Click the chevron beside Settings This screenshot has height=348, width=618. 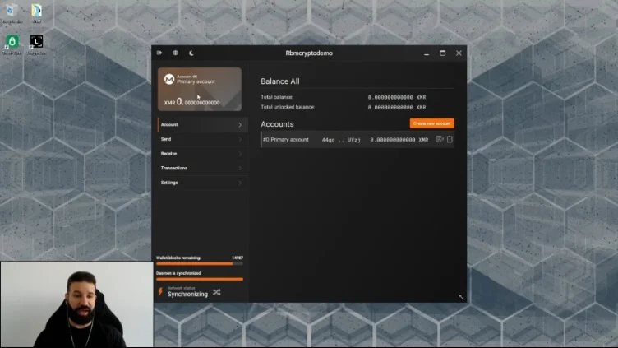[x=240, y=183]
